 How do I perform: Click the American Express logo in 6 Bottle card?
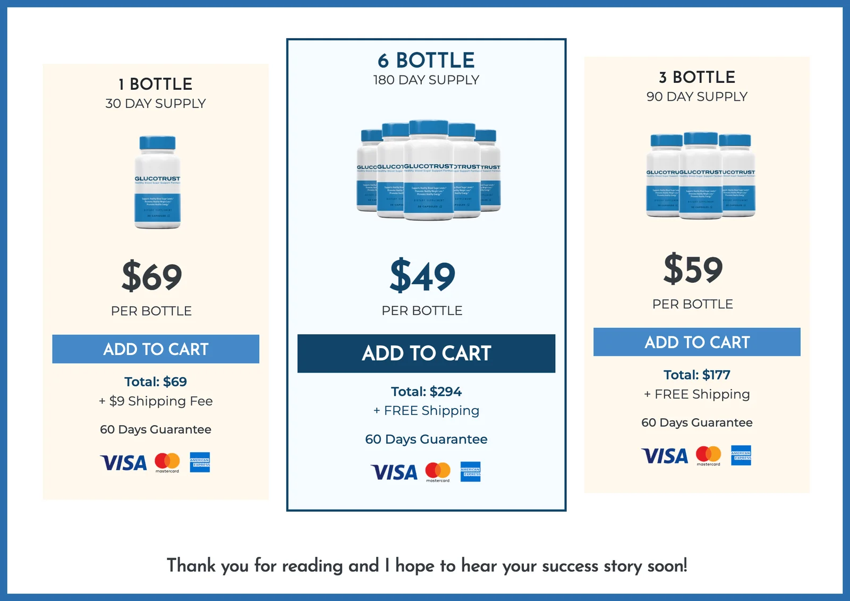point(470,472)
